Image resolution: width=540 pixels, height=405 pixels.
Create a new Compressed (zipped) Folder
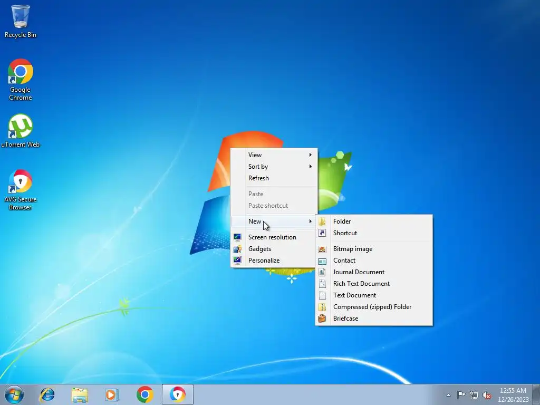(374, 307)
